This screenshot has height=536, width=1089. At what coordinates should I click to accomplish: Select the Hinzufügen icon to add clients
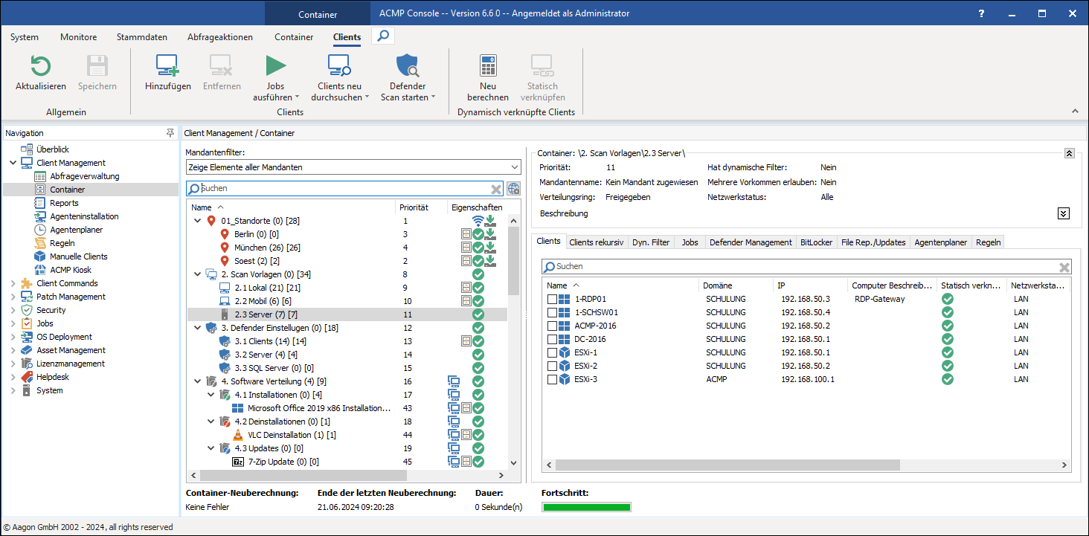[x=167, y=66]
